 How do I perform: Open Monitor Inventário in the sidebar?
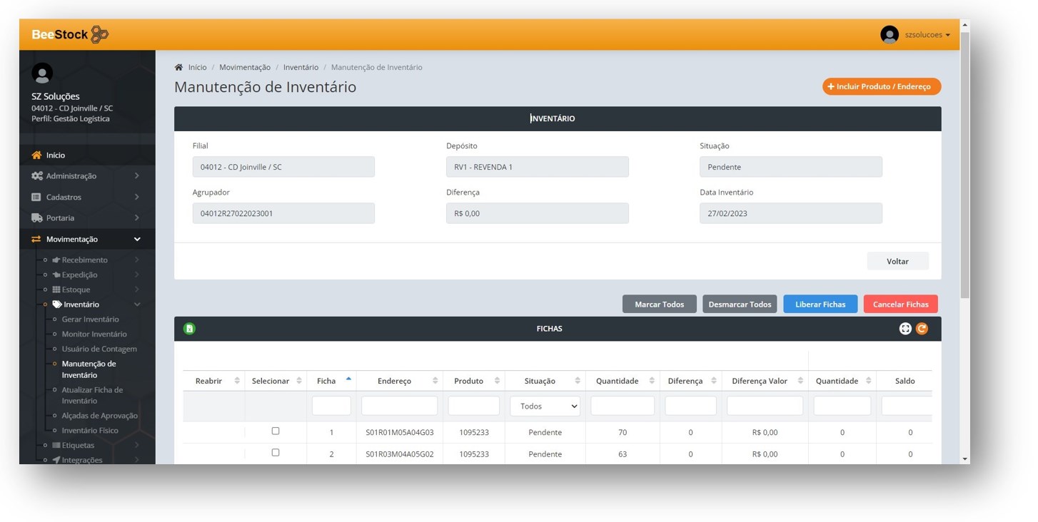(94, 334)
